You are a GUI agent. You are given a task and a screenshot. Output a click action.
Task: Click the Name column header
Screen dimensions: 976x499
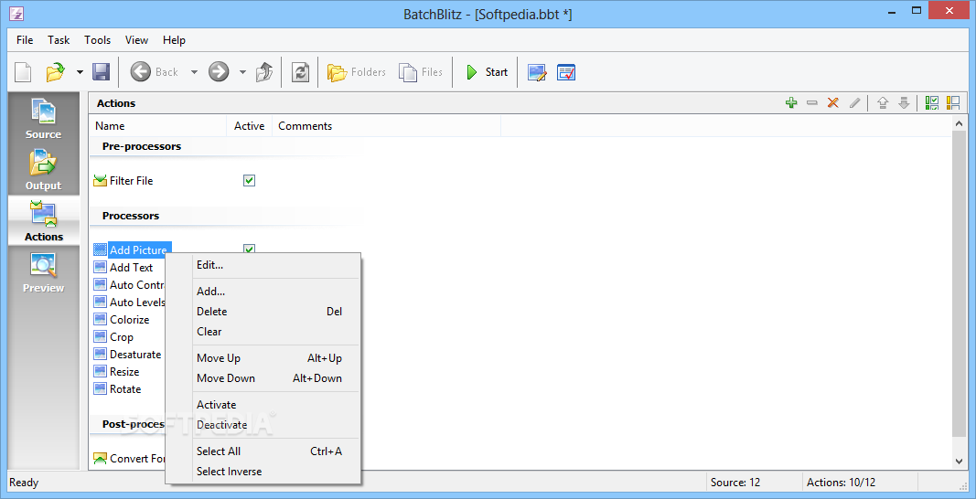[158, 126]
